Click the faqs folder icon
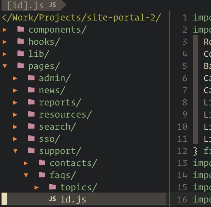Image resolution: width=211 pixels, height=207 pixels. [42, 175]
